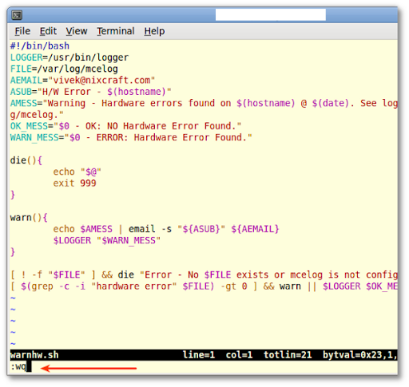
Task: Click the wrapped "g/mcelog." line
Action: point(37,115)
